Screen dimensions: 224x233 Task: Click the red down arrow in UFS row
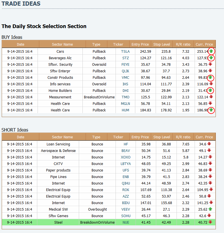[210, 170]
